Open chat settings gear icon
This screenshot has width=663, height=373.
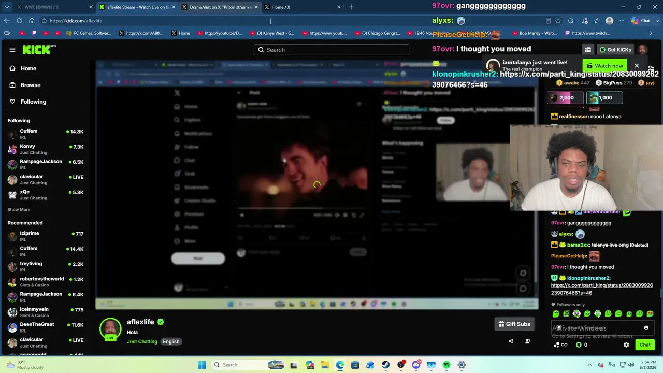[626, 345]
